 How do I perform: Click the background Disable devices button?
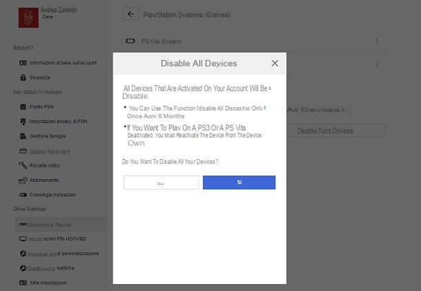point(335,131)
